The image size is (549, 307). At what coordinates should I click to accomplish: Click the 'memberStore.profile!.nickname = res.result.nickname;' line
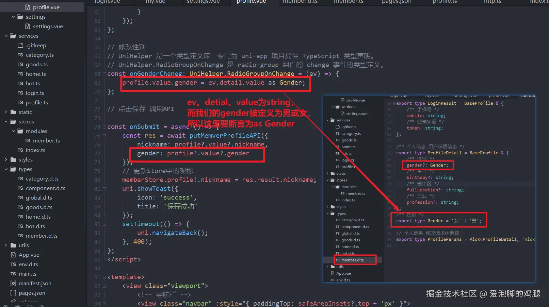coord(219,180)
